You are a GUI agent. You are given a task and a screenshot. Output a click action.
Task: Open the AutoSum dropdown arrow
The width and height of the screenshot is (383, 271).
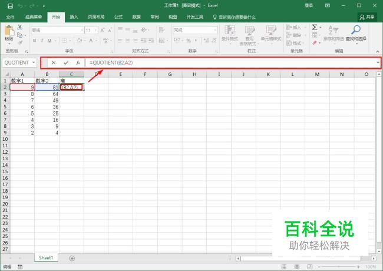[320, 27]
